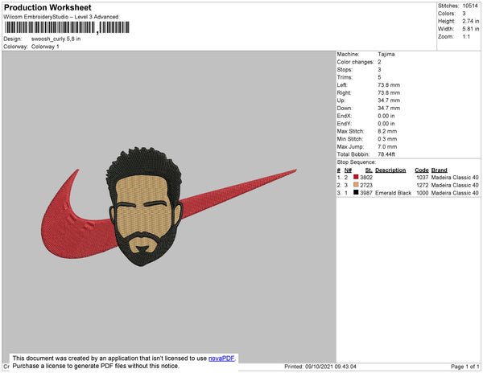Select Total Bobbin value '78.44ft'

point(386,154)
